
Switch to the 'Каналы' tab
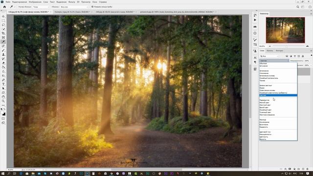pos(269,51)
